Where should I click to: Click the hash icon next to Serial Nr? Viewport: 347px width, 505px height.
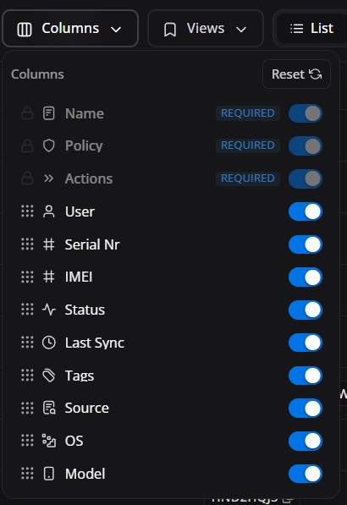pos(48,244)
